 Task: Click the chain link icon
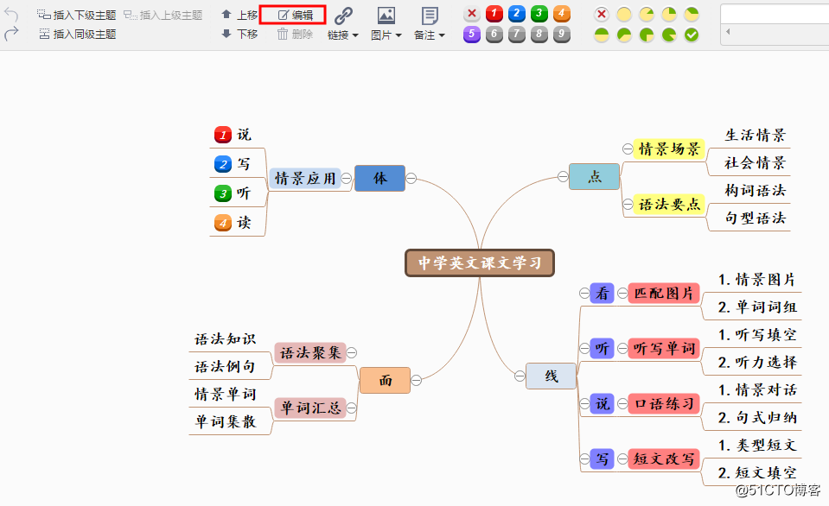pyautogui.click(x=343, y=16)
